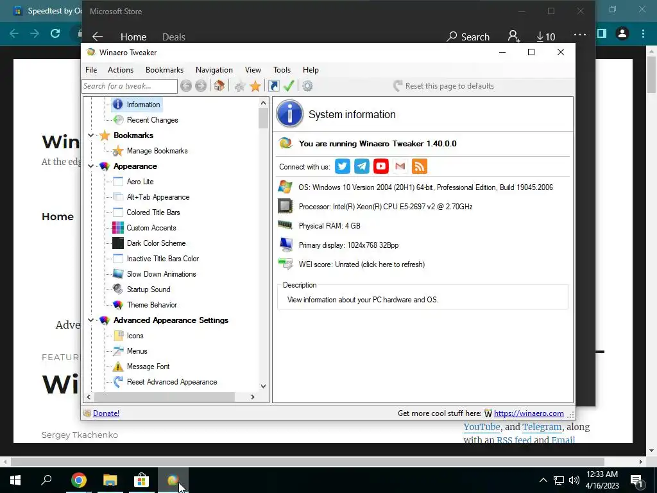Image resolution: width=657 pixels, height=493 pixels.
Task: Click tree scrollbar down arrow
Action: coord(263,386)
